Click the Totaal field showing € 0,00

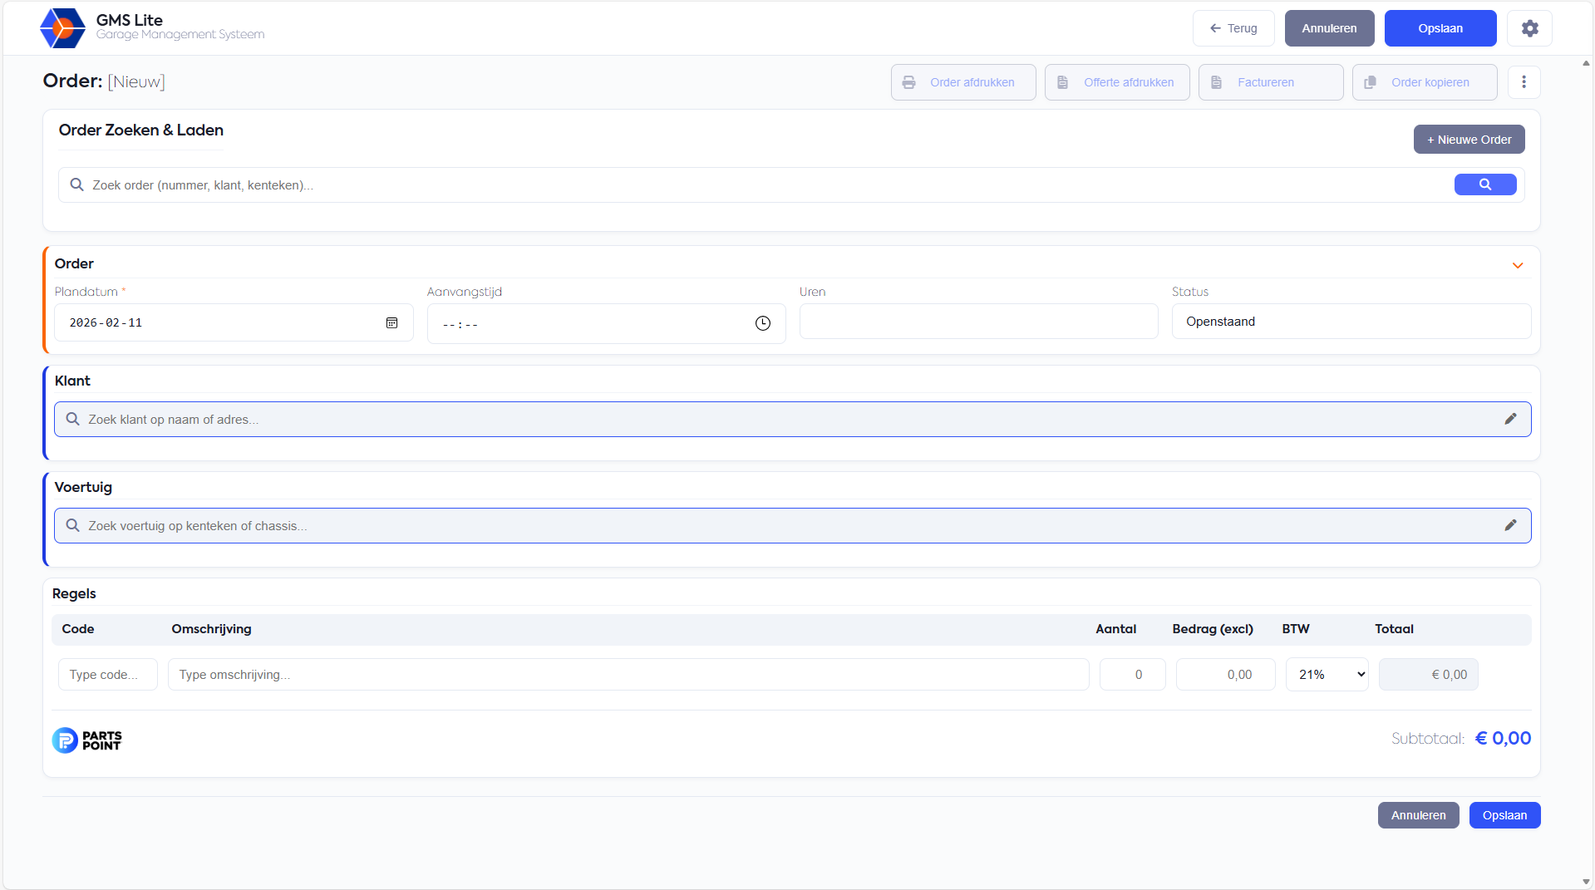1428,675
